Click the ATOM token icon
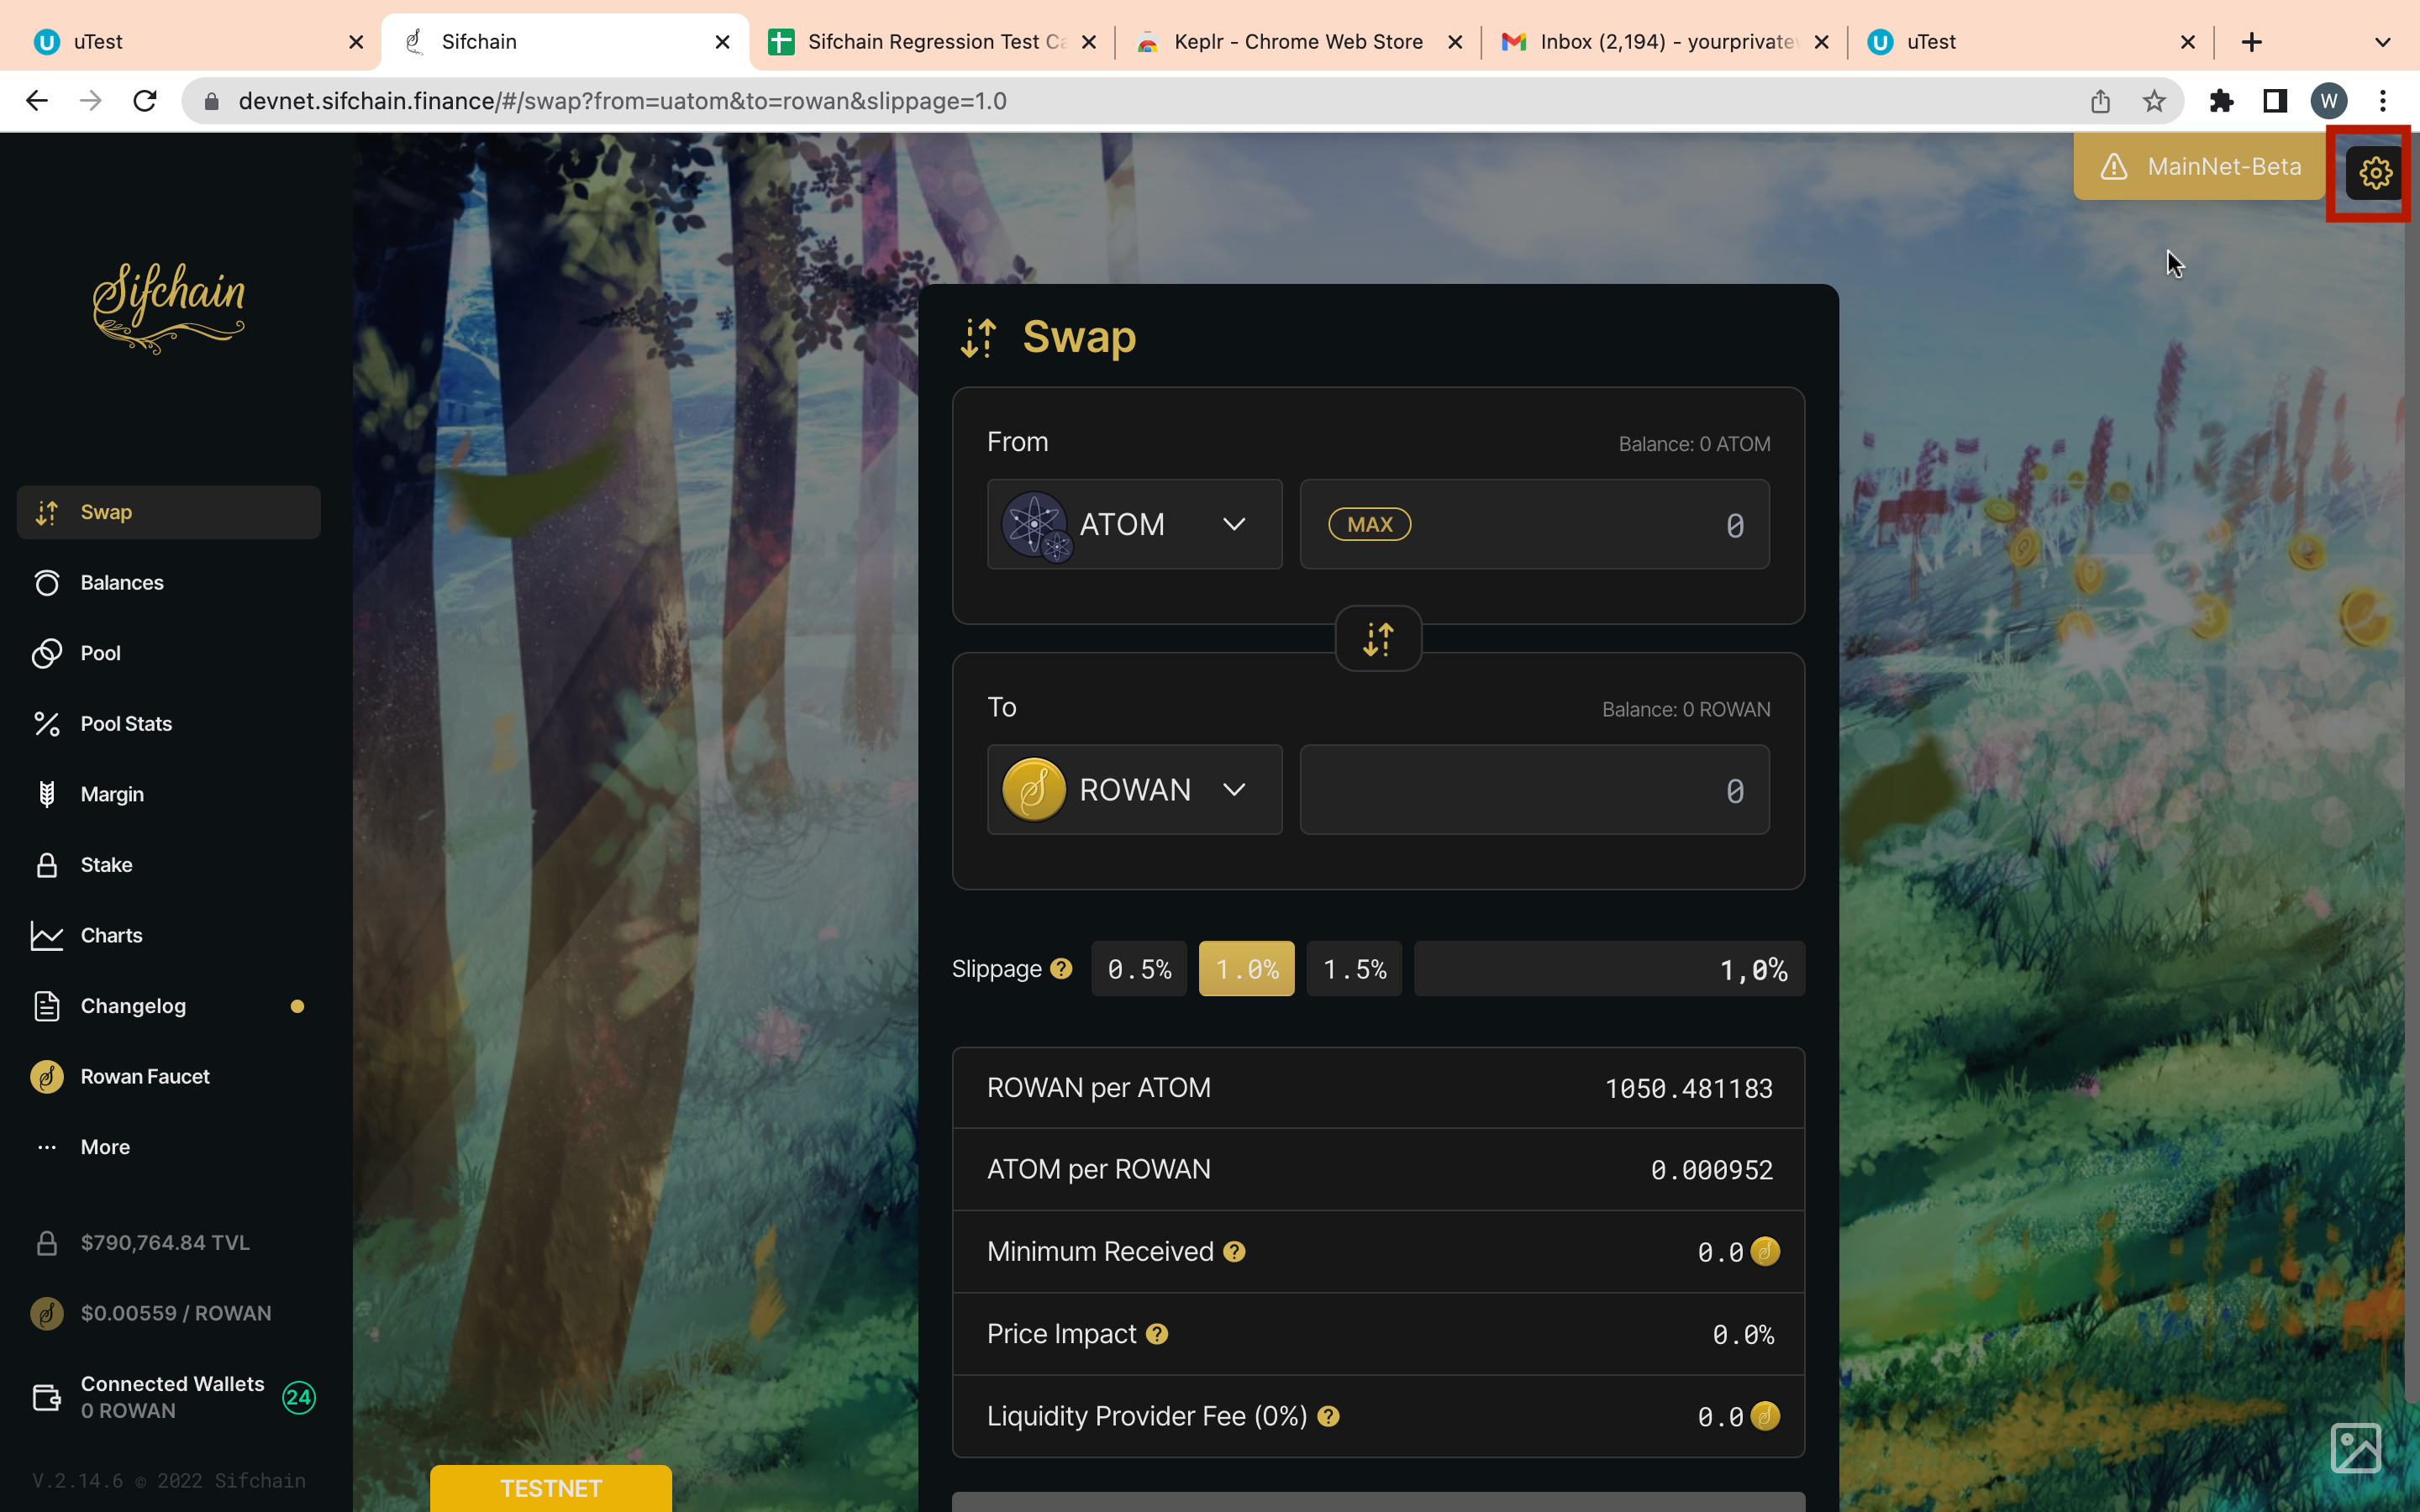 point(1036,525)
